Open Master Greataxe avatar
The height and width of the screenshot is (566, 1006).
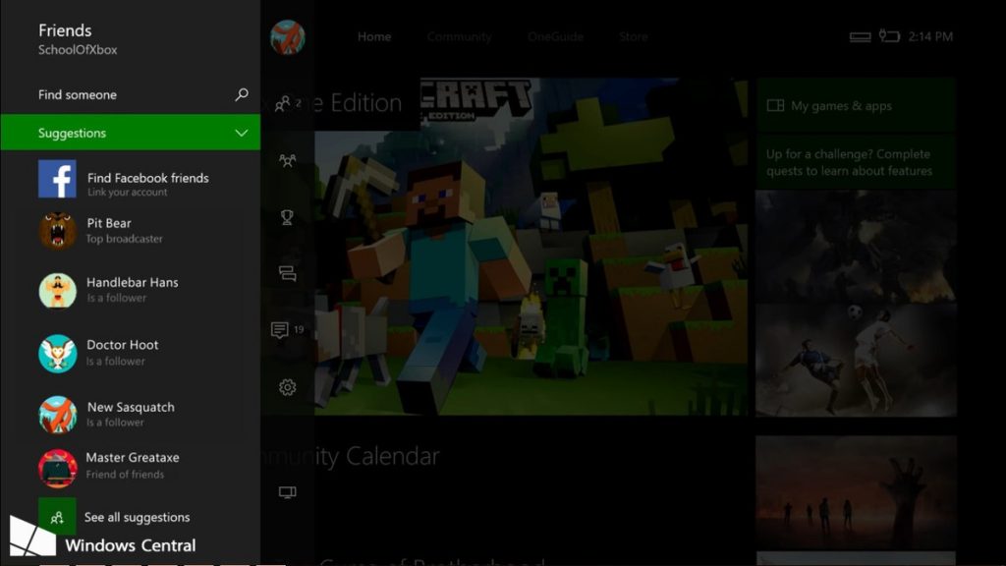click(57, 468)
